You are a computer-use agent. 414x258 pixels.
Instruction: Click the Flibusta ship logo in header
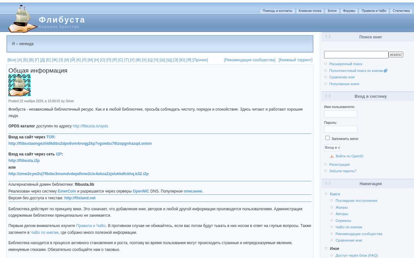pos(22,19)
